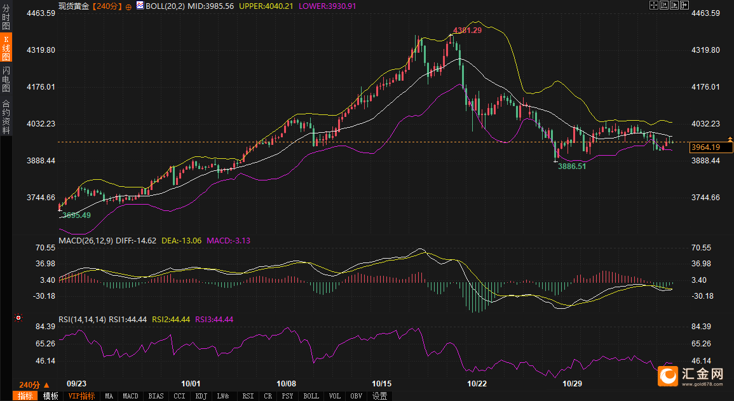
Task: Choose the KDJ indicator button
Action: 201,396
